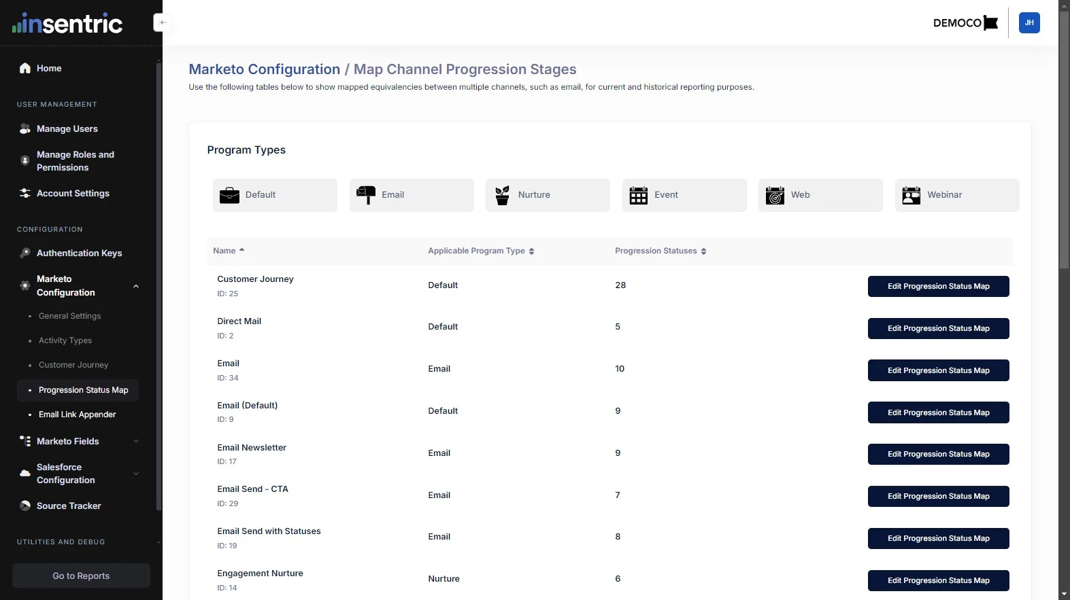The width and height of the screenshot is (1070, 600).
Task: Open Customer Journey submenu item
Action: (x=73, y=365)
